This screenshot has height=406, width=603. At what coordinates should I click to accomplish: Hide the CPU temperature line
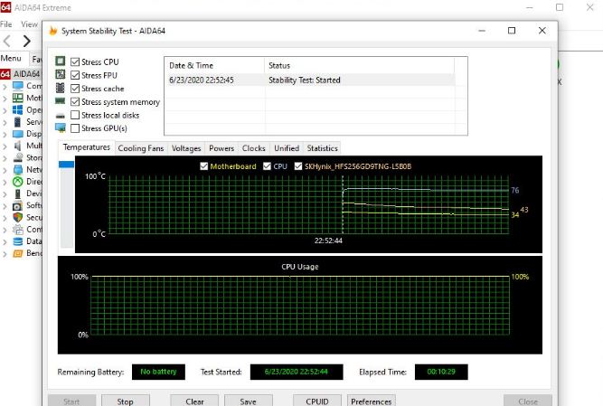pos(267,166)
